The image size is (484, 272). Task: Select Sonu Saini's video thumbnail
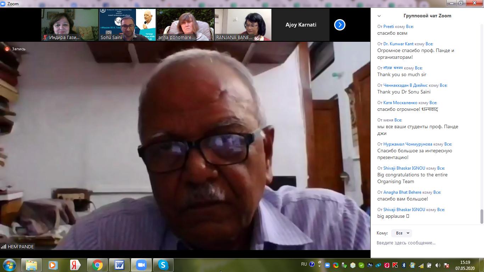tap(128, 25)
